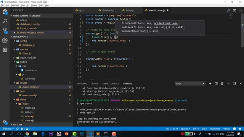
Task: Expand the Outline section
Action: coord(11,124)
